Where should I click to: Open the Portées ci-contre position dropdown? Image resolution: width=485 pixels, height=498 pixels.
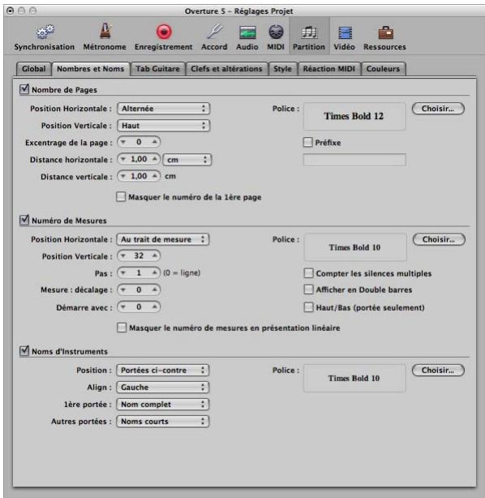point(163,371)
